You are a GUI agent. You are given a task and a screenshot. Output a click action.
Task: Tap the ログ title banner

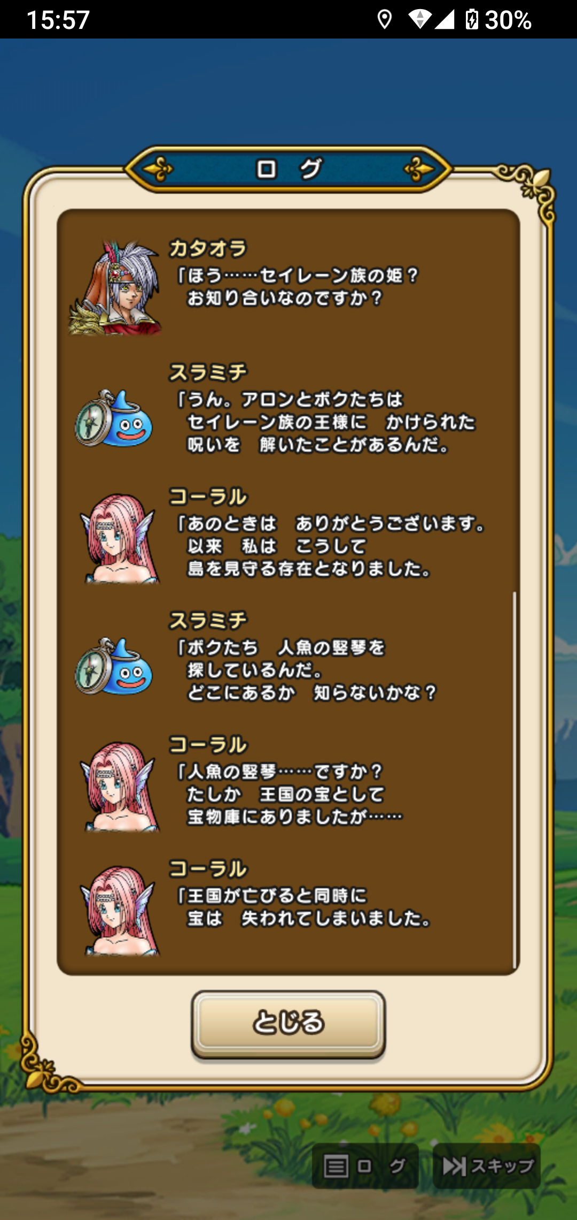tap(288, 169)
